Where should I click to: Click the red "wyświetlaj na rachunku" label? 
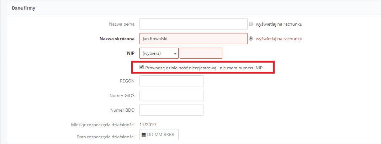(279, 39)
